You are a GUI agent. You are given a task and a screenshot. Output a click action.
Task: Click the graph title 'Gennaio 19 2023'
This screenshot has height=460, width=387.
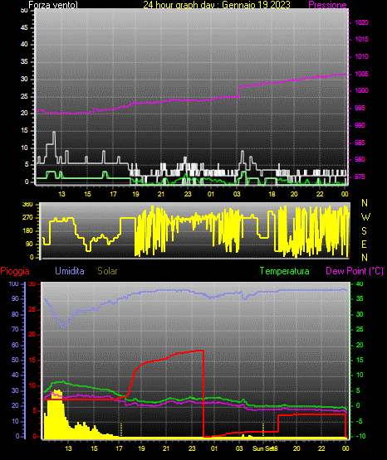pyautogui.click(x=256, y=5)
